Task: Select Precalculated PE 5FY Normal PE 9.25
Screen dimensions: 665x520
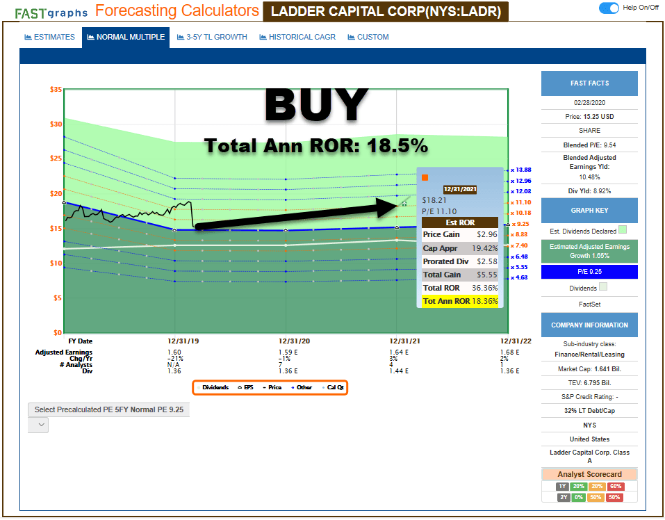Action: click(109, 409)
